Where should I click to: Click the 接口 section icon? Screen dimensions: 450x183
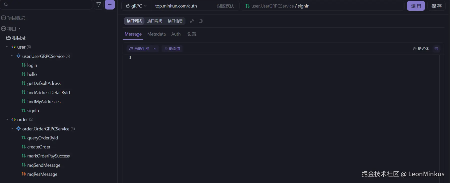point(4,29)
